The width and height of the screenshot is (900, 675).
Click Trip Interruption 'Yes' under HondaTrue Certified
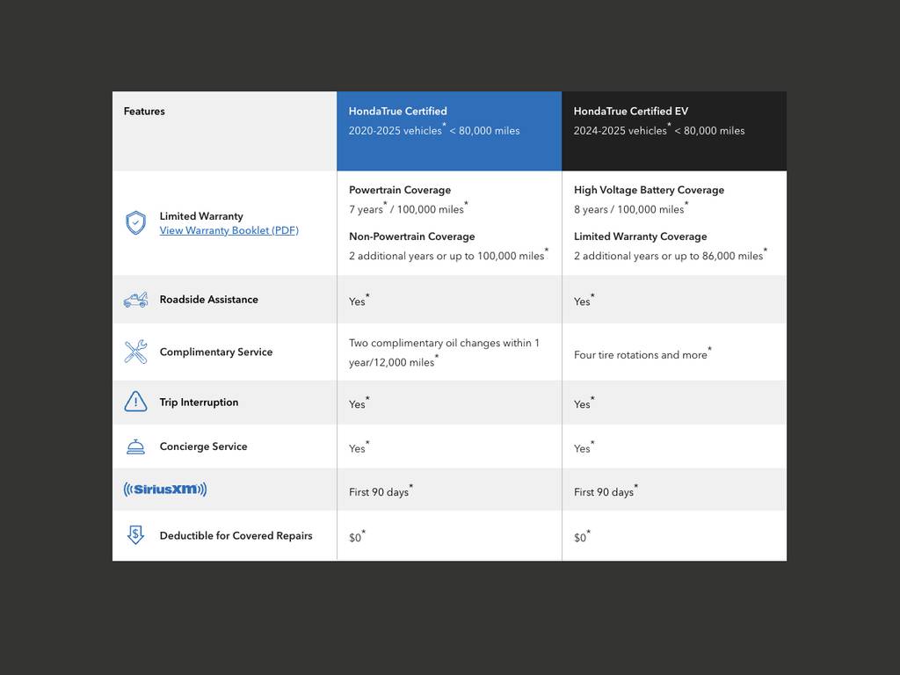point(359,403)
